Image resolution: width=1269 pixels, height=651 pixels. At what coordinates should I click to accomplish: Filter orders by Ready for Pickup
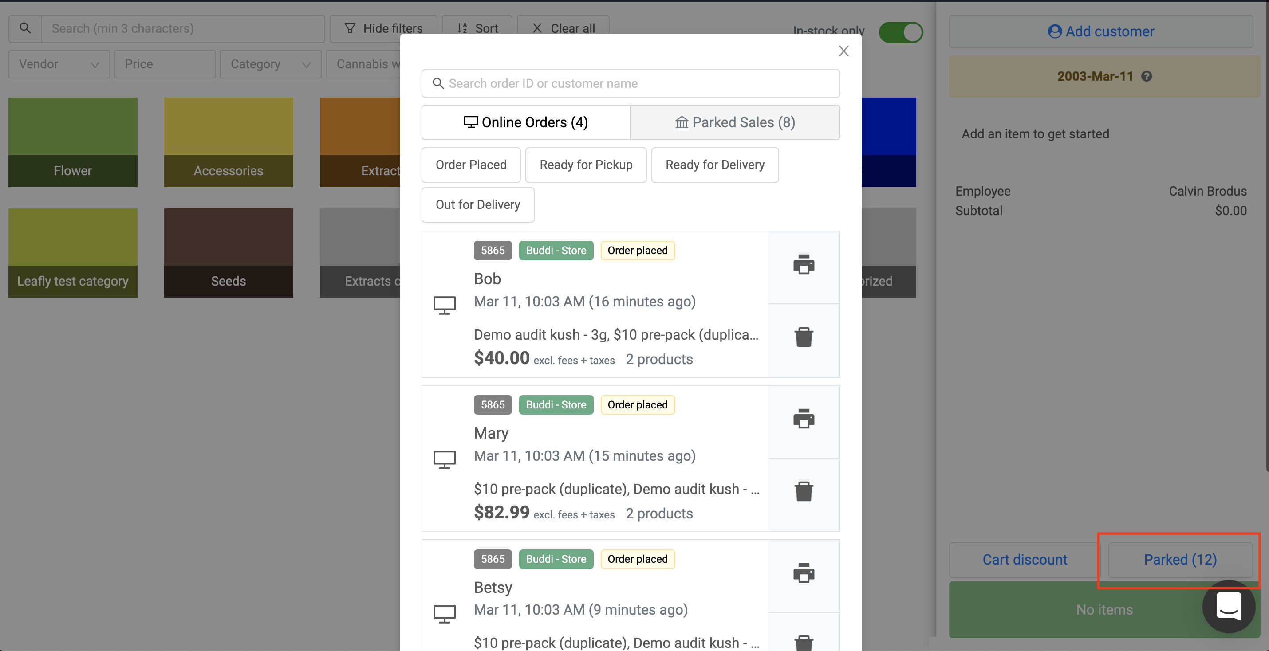pyautogui.click(x=586, y=165)
